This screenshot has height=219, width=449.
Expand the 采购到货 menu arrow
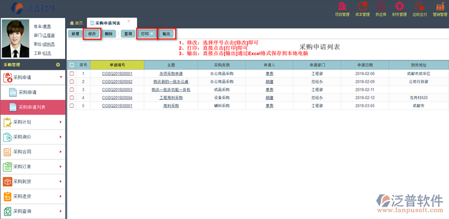coord(61,181)
